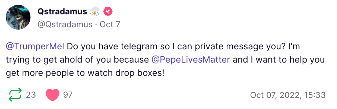Click the red verified badge icon
The width and height of the screenshot is (337, 109).
click(x=108, y=11)
